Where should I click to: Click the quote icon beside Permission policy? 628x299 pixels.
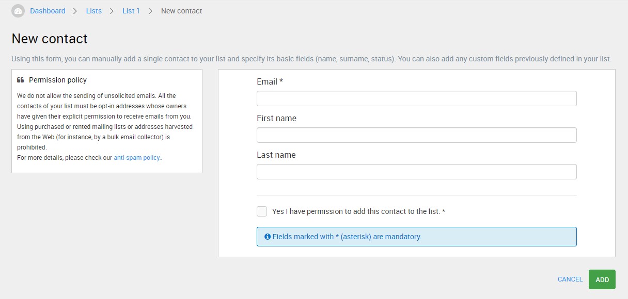(21, 80)
